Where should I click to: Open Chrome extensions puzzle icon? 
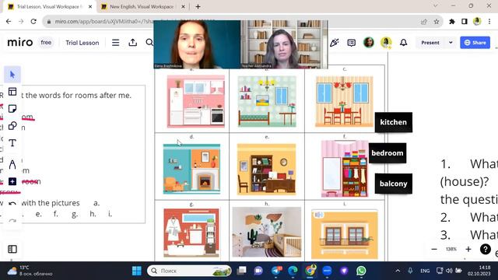[x=451, y=22]
